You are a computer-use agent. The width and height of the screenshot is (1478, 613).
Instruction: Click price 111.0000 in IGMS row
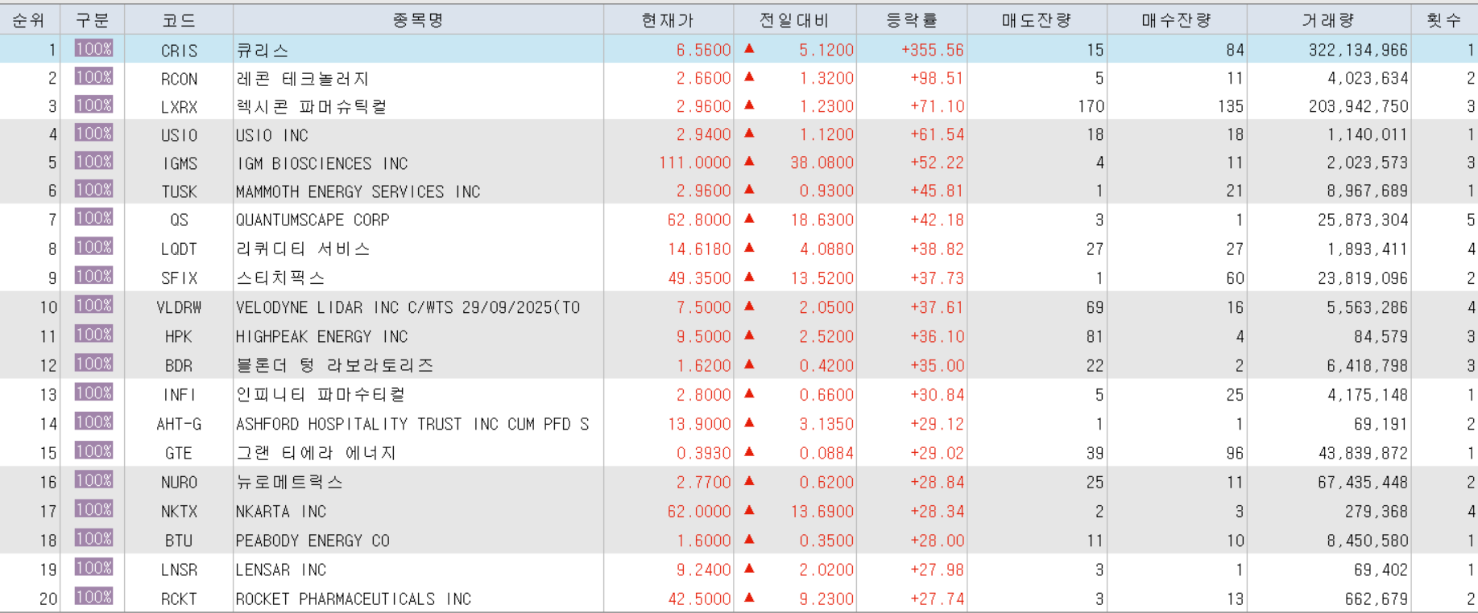pyautogui.click(x=695, y=163)
